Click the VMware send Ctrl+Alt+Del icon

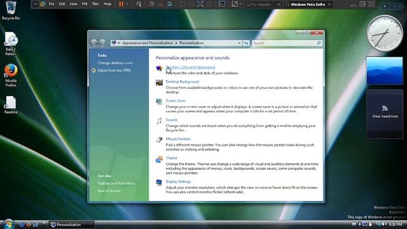(x=139, y=4)
